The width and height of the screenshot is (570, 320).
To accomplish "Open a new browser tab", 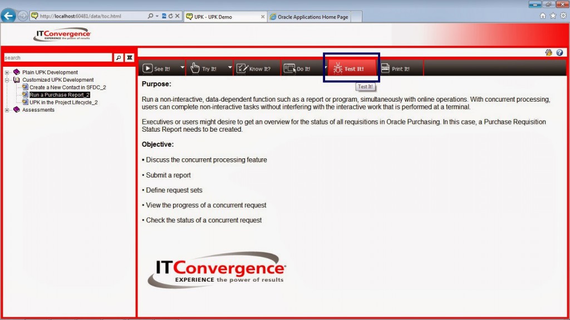I will (x=356, y=17).
